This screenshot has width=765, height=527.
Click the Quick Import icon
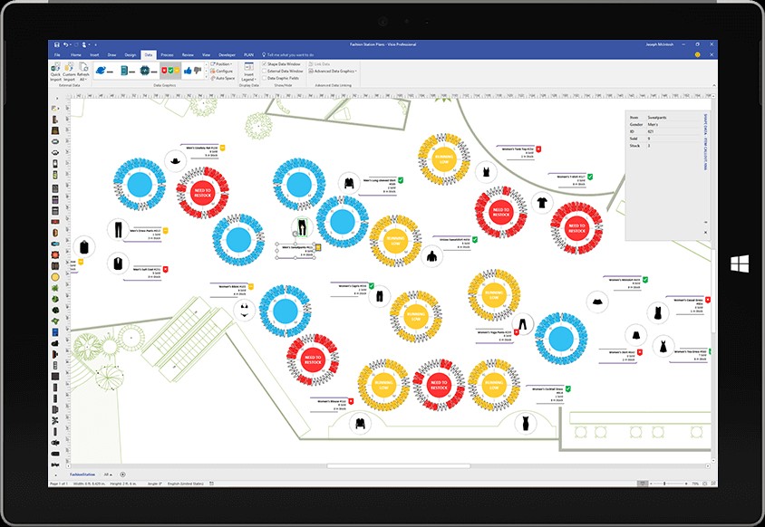56,69
